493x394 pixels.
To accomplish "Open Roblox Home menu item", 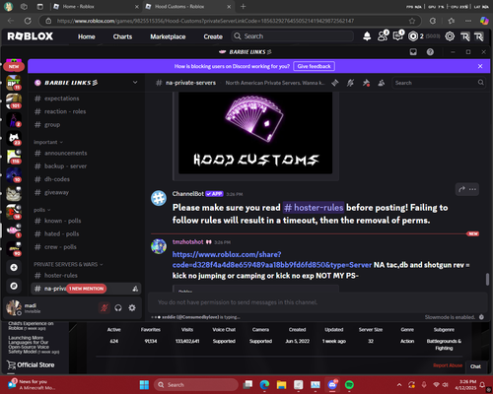I will tap(87, 36).
